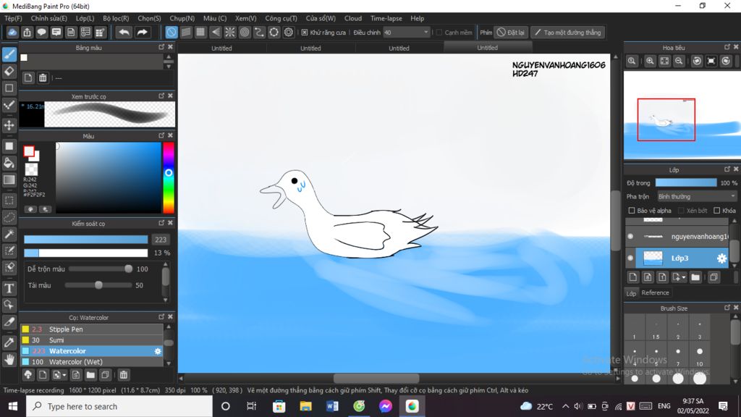The width and height of the screenshot is (741, 417).
Task: Open the Lớp(L) layer menu
Action: pyautogui.click(x=85, y=18)
